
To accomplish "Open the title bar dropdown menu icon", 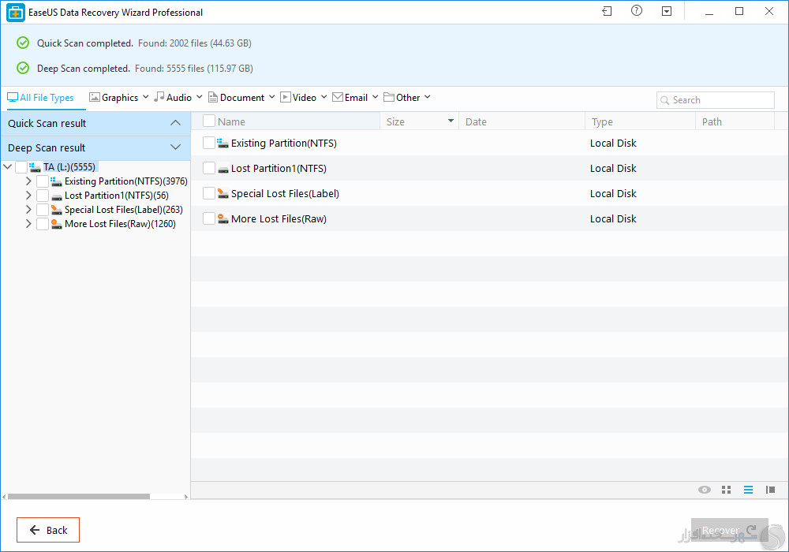I will [x=667, y=11].
